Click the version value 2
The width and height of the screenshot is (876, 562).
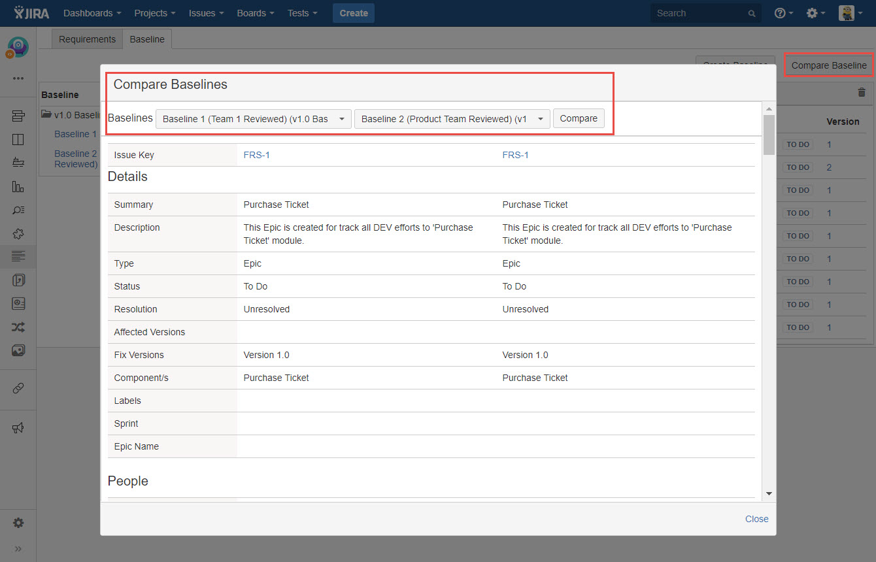[x=829, y=167]
